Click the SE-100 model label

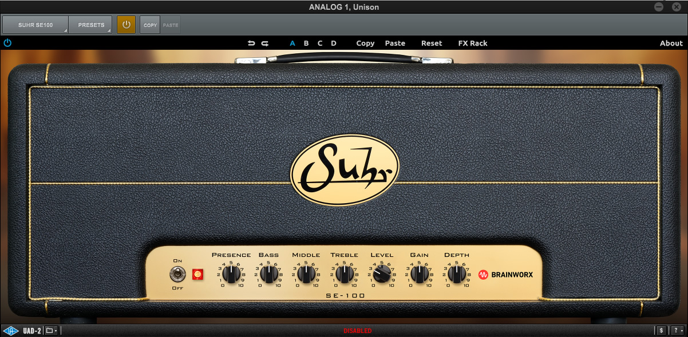tap(344, 296)
